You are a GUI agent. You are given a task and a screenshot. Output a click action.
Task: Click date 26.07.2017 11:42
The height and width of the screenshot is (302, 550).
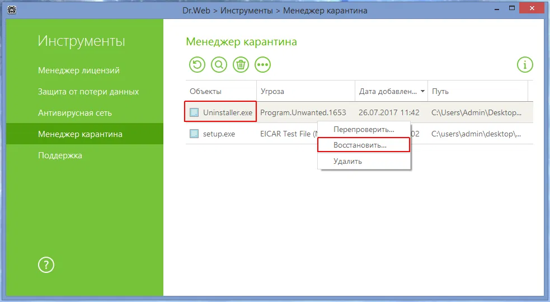click(389, 112)
